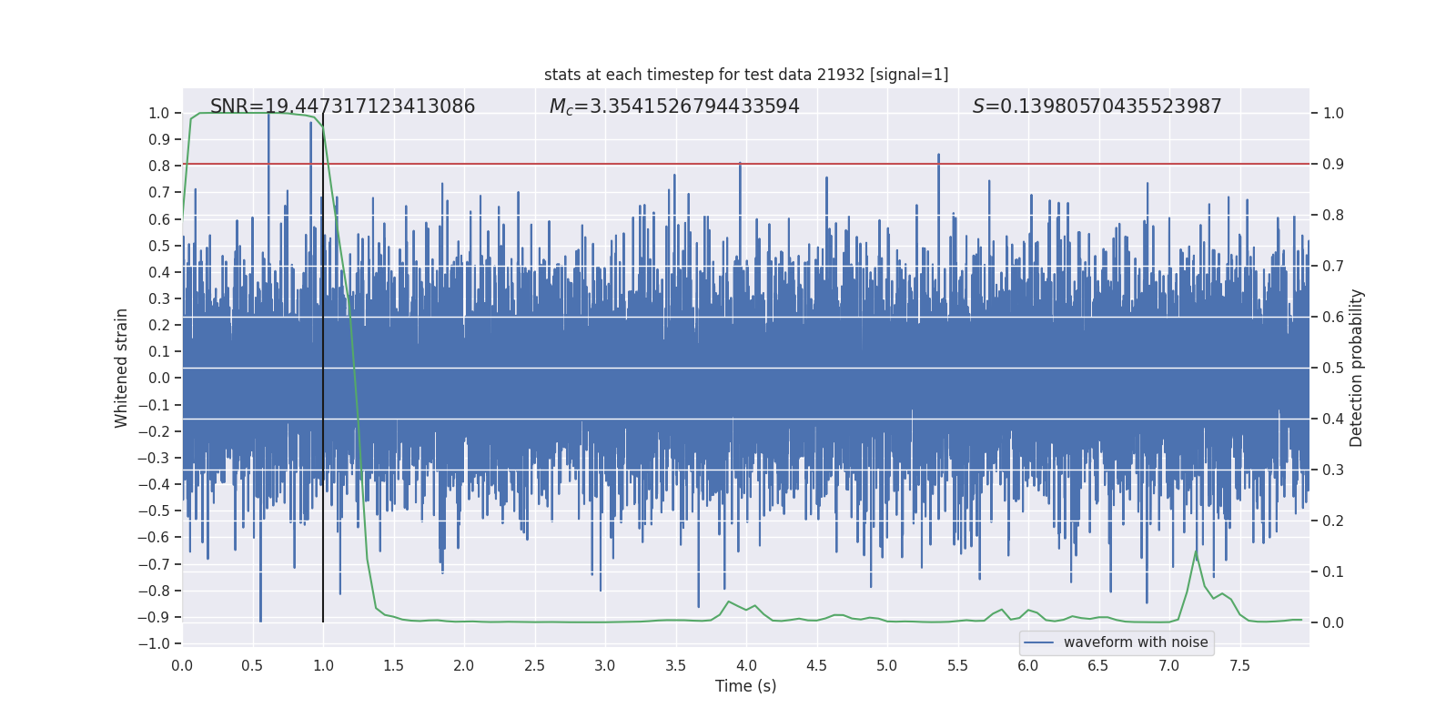Click the "Whitened strain" y-axis label
The height and width of the screenshot is (728, 1456).
[122, 368]
